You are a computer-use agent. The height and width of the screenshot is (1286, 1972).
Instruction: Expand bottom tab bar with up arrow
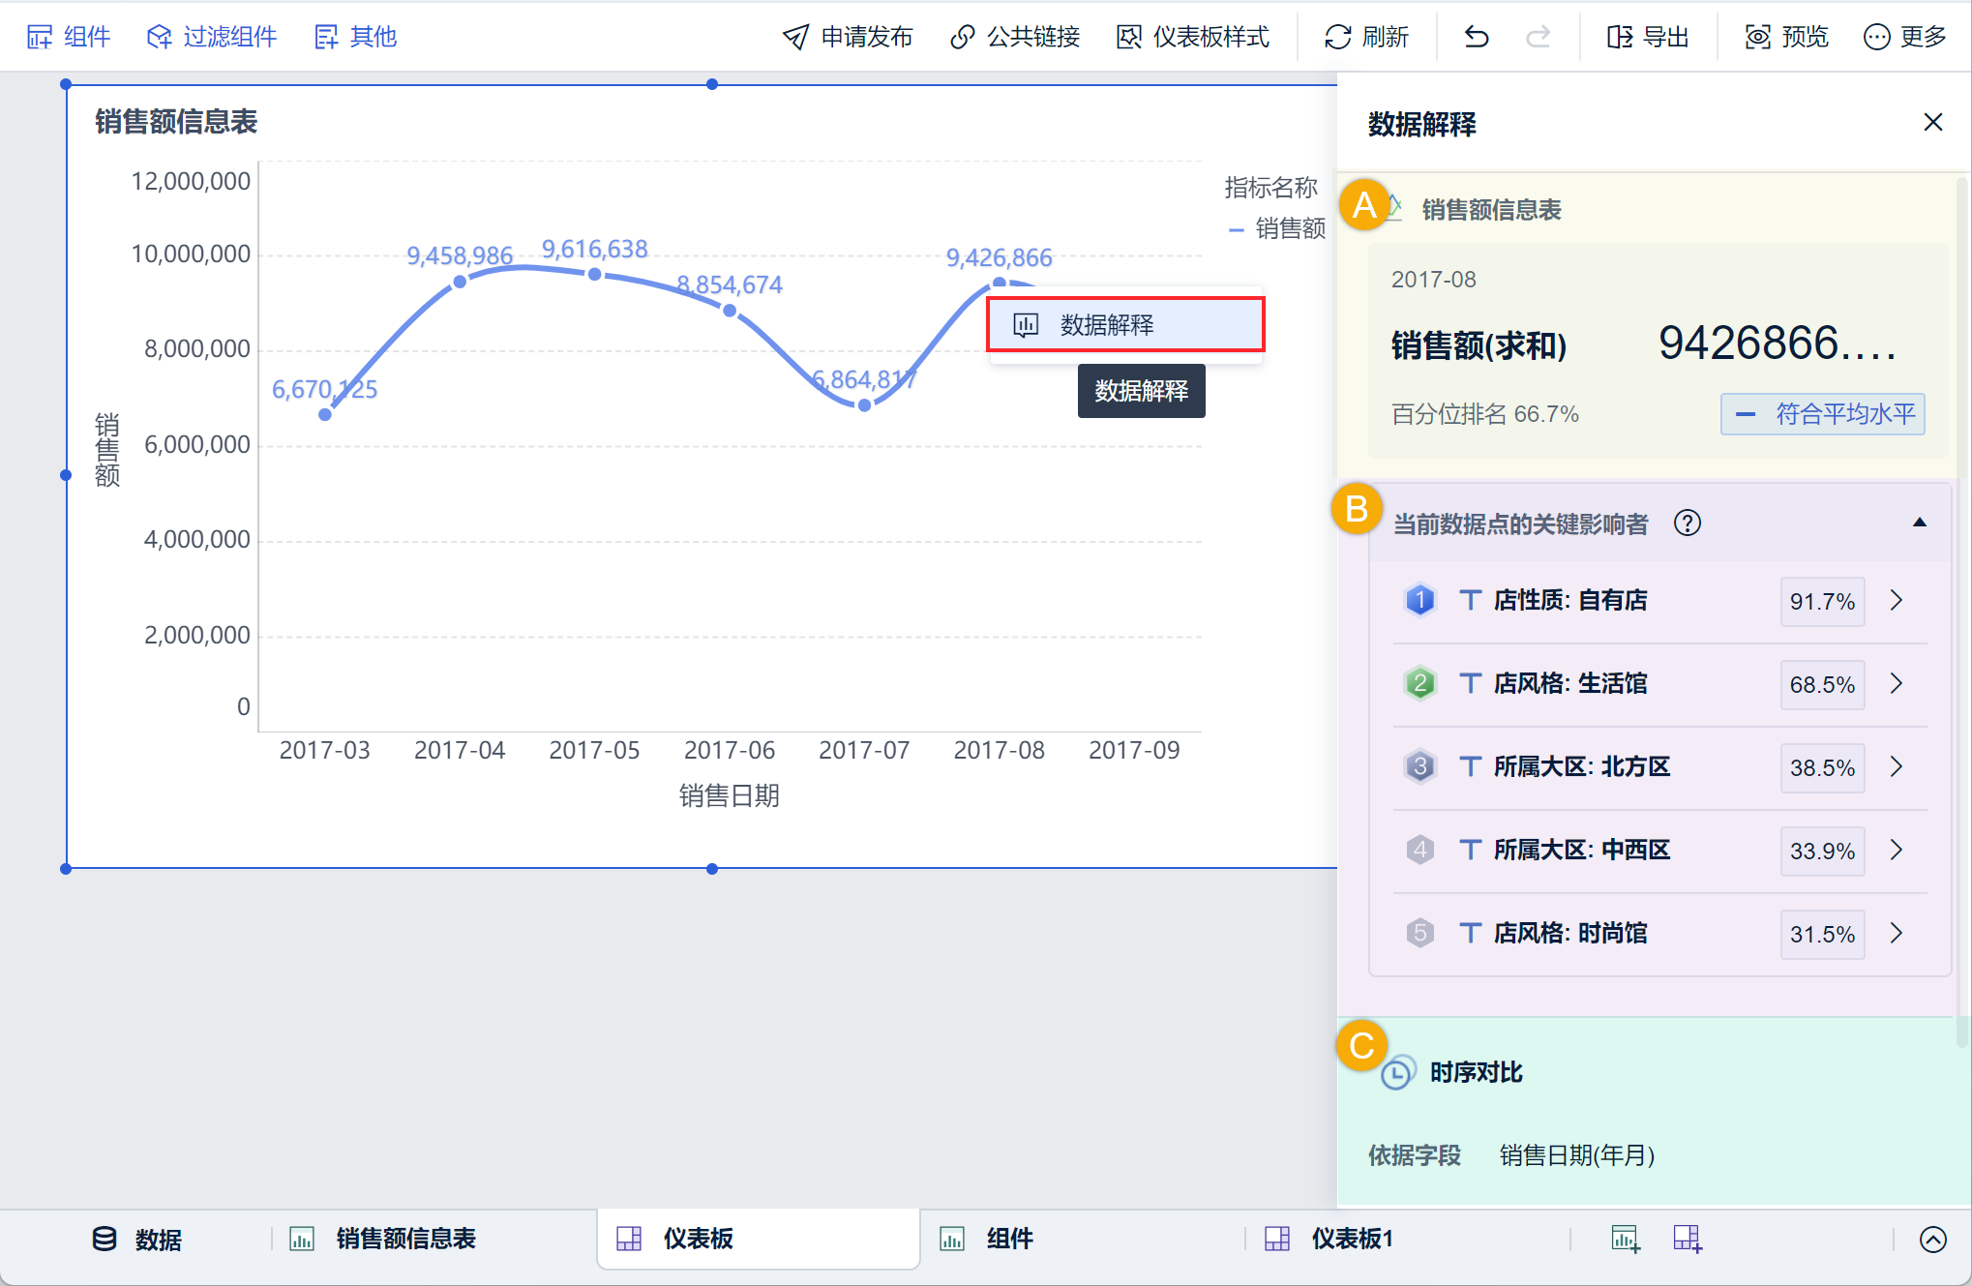[1932, 1240]
